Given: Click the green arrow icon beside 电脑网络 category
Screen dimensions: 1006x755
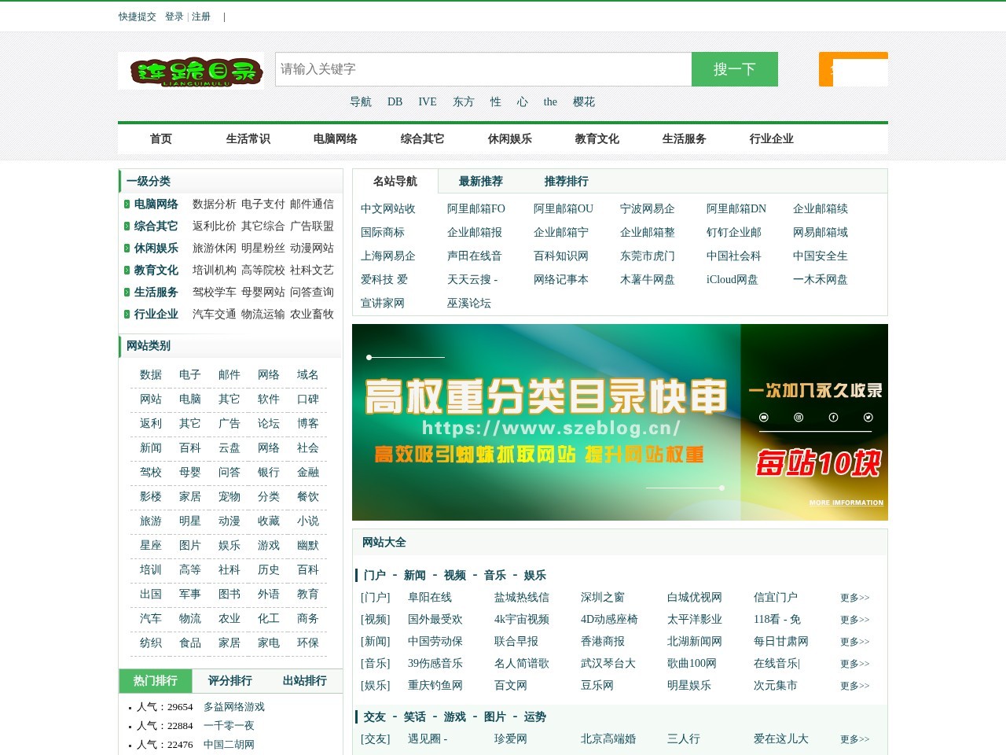Looking at the screenshot, I should click(128, 204).
